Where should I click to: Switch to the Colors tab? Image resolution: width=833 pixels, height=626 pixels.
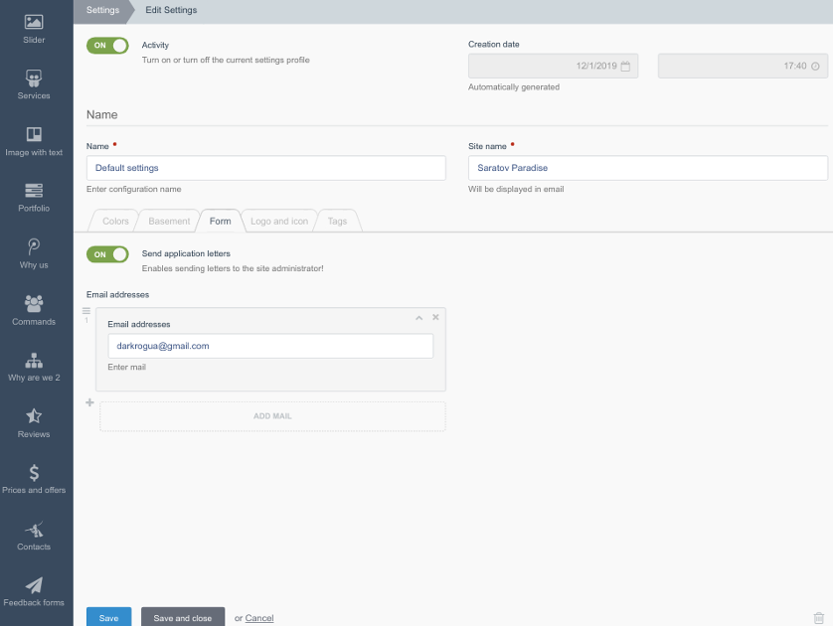tap(115, 221)
